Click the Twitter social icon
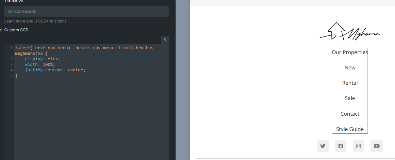Screen dimensions: 395x160 (x=323, y=146)
